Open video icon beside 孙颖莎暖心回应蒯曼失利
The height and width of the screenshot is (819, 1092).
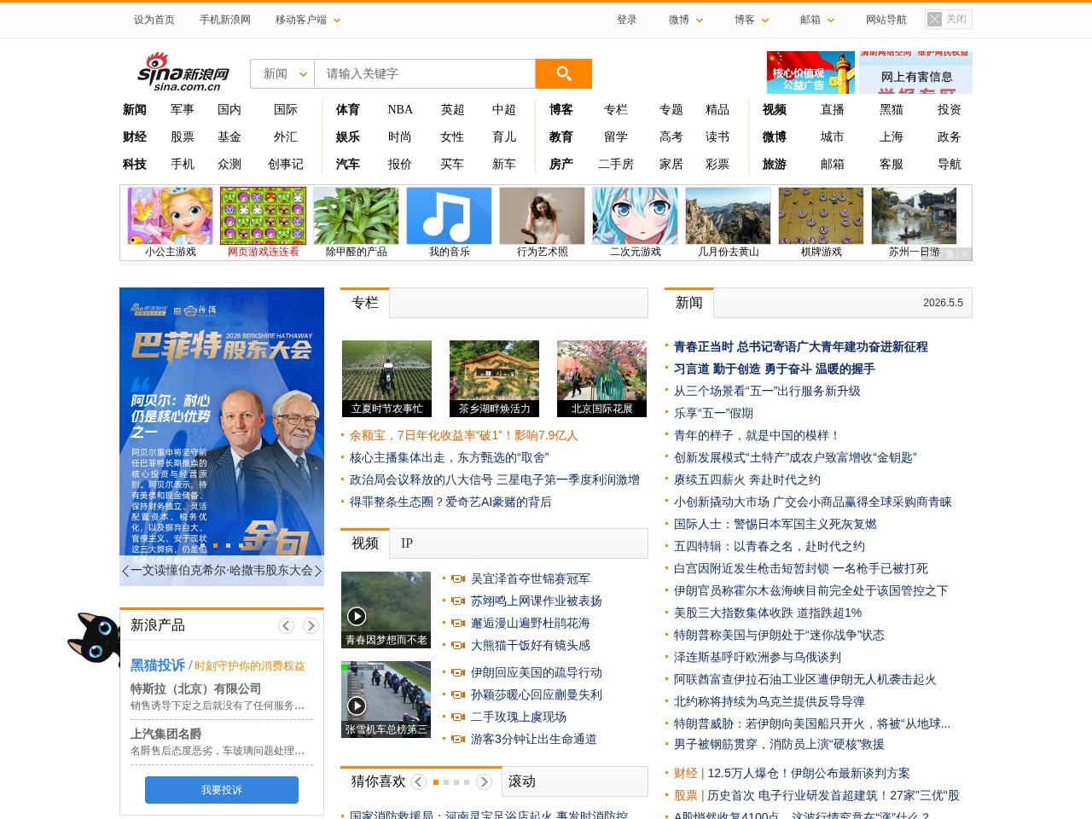coord(458,695)
